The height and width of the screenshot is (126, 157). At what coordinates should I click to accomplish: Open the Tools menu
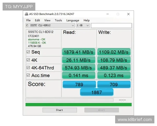tap(58, 20)
